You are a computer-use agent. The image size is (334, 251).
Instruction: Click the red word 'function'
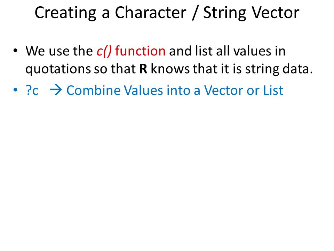(140, 51)
